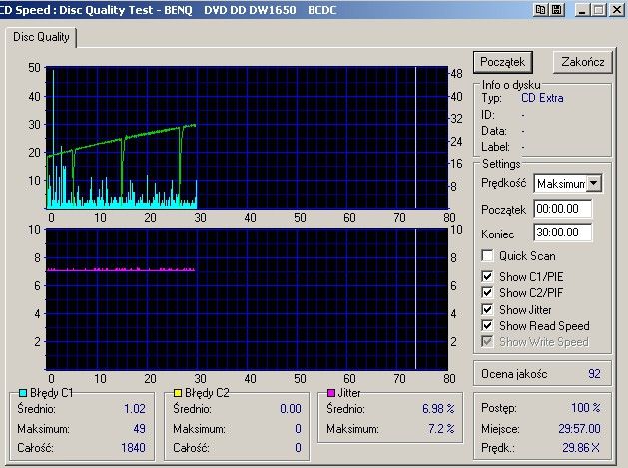
Task: Click the Settings group label
Action: point(501,164)
